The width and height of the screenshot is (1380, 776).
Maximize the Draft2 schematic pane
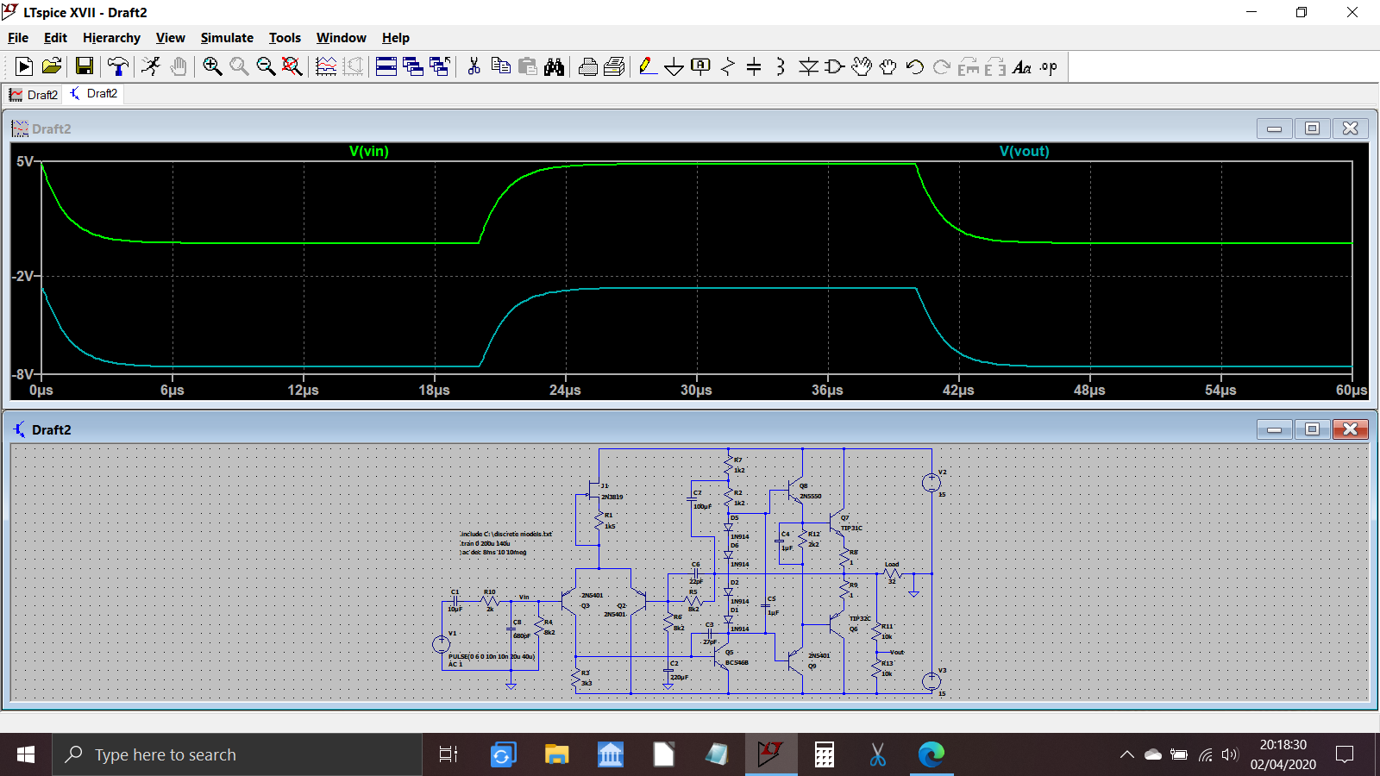(x=1312, y=429)
